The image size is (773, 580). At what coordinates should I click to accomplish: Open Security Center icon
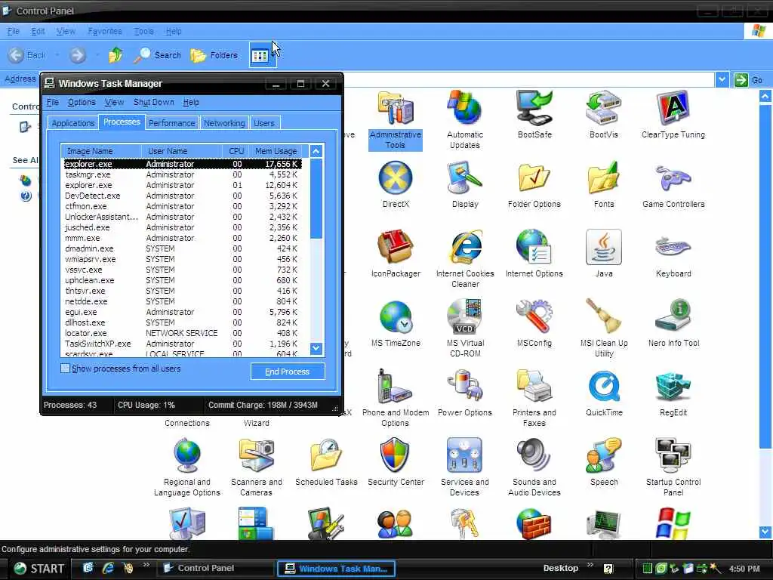click(396, 463)
